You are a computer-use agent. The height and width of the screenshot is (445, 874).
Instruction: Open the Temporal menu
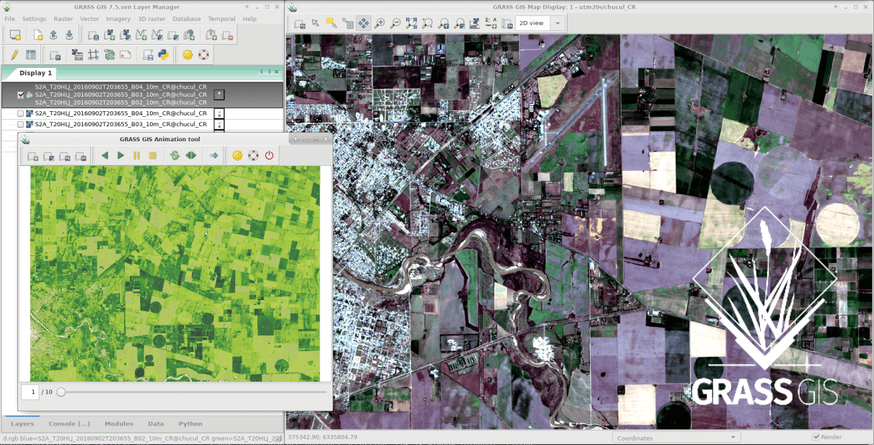click(221, 19)
